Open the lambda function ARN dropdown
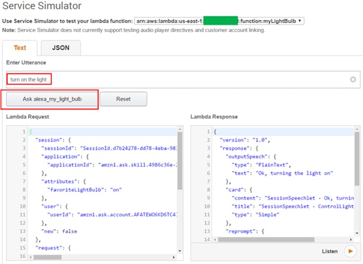This screenshot has height=264, width=363. 219,21
